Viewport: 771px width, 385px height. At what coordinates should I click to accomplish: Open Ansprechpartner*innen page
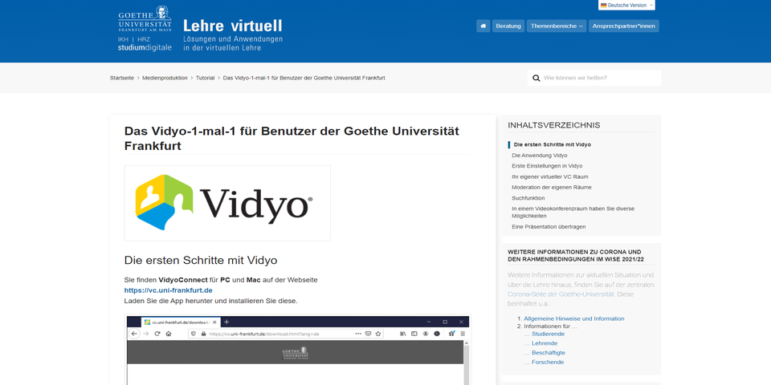tap(623, 26)
